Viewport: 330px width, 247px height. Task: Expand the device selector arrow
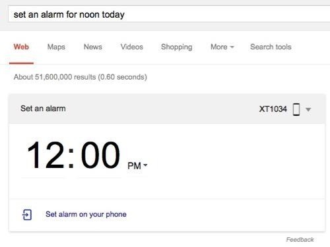pos(308,109)
